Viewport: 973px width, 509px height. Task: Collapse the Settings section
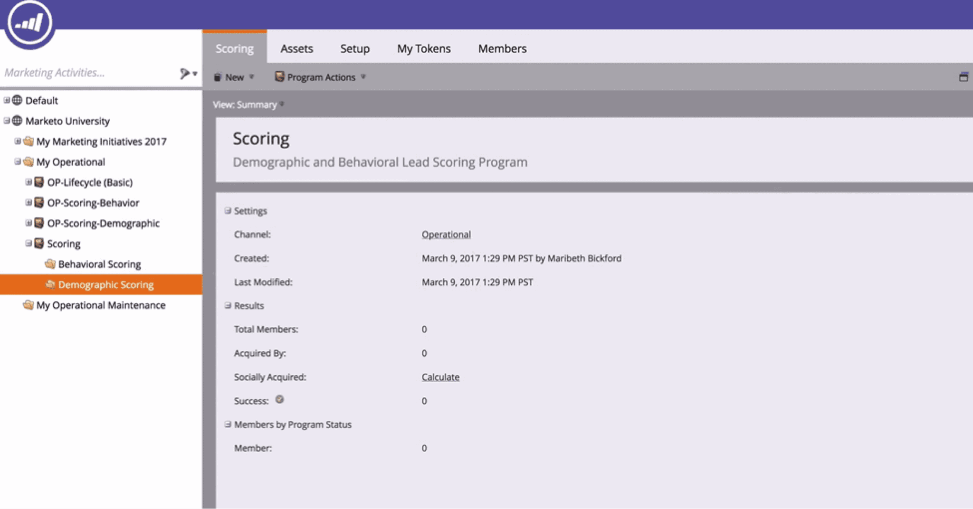[x=228, y=211]
